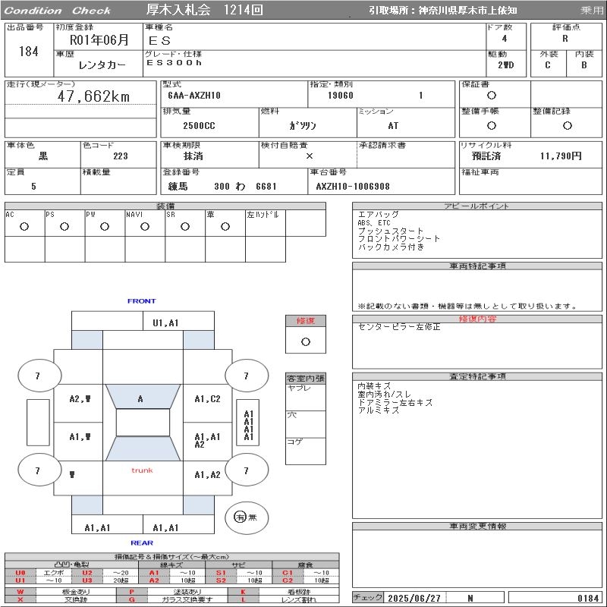607x607 pixels.
Task: Click the mileage field showing 47,662km
Action: coord(93,96)
